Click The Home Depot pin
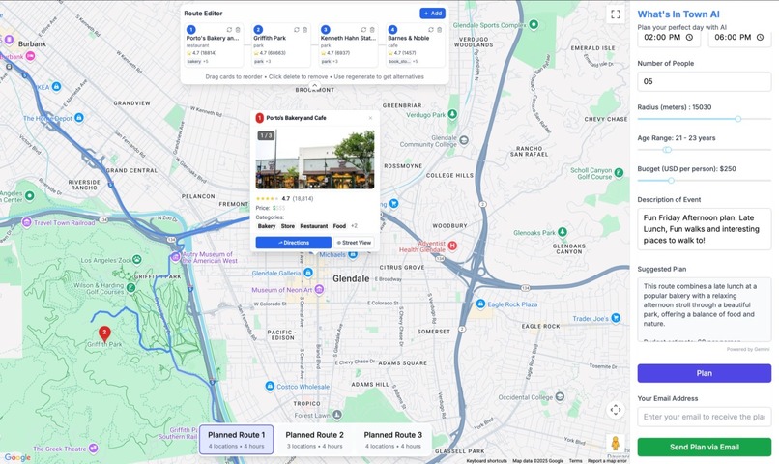The width and height of the screenshot is (779, 464). coord(79,118)
